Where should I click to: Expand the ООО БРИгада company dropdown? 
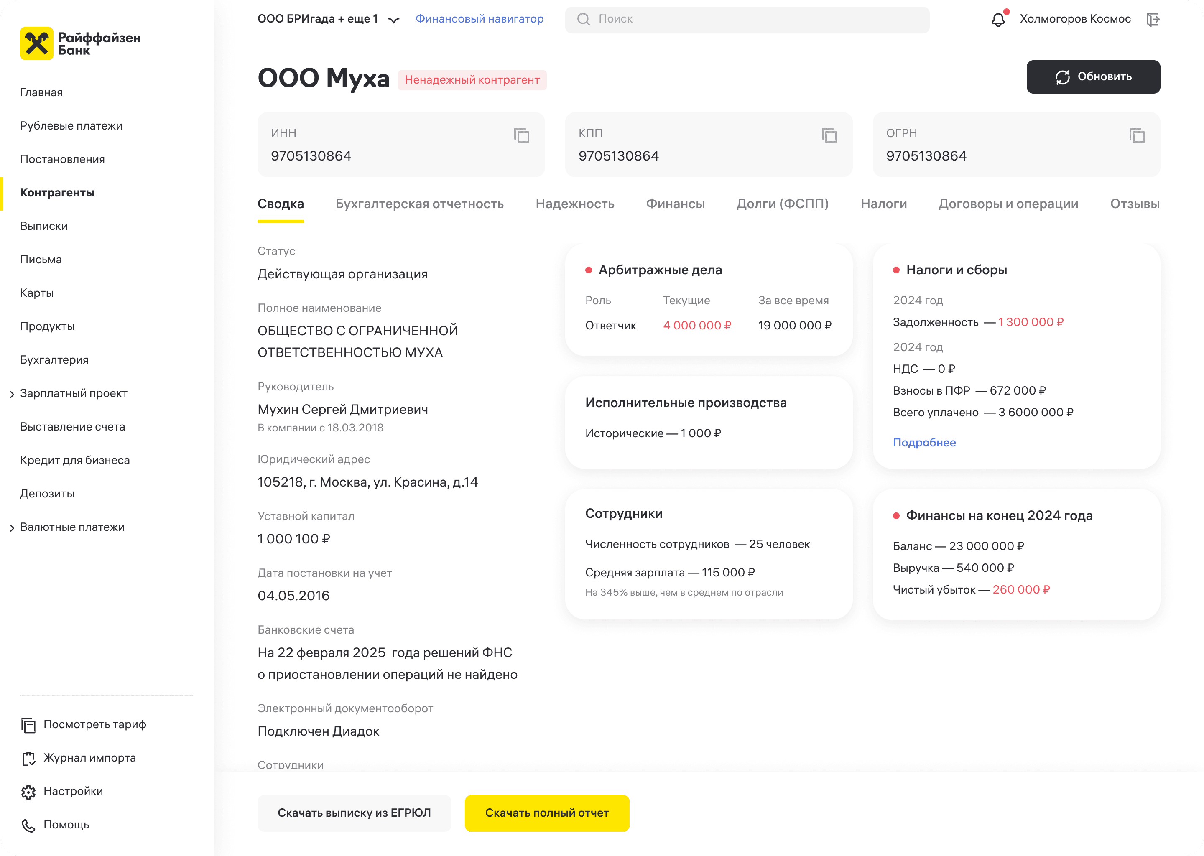(393, 20)
